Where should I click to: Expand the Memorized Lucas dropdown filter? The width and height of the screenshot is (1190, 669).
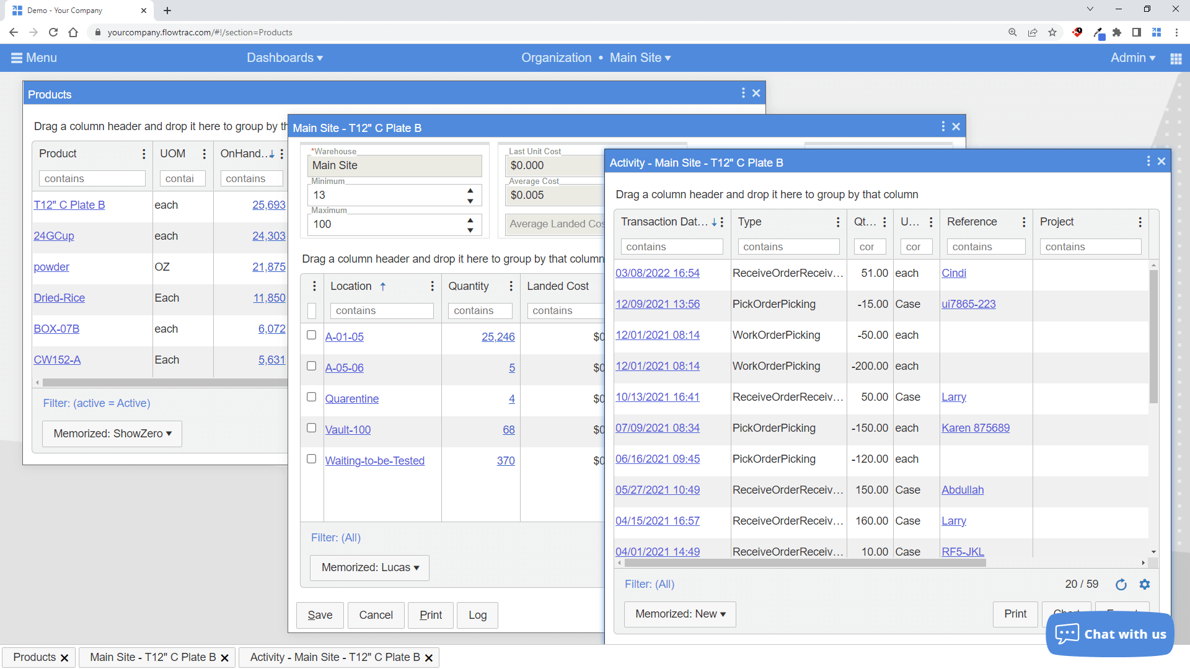tap(368, 567)
